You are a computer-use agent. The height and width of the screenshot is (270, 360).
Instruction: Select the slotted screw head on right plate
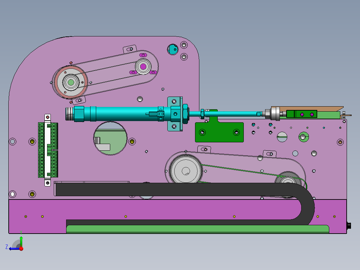tap(282, 137)
